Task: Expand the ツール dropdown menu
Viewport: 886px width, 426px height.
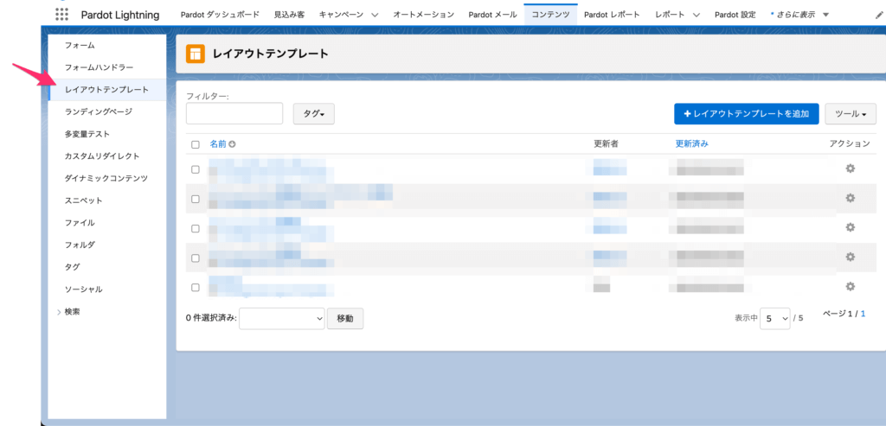Action: [x=851, y=113]
